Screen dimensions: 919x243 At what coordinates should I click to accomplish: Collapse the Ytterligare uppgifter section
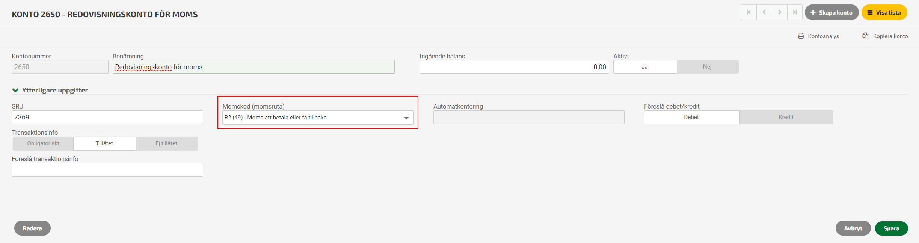coord(50,90)
